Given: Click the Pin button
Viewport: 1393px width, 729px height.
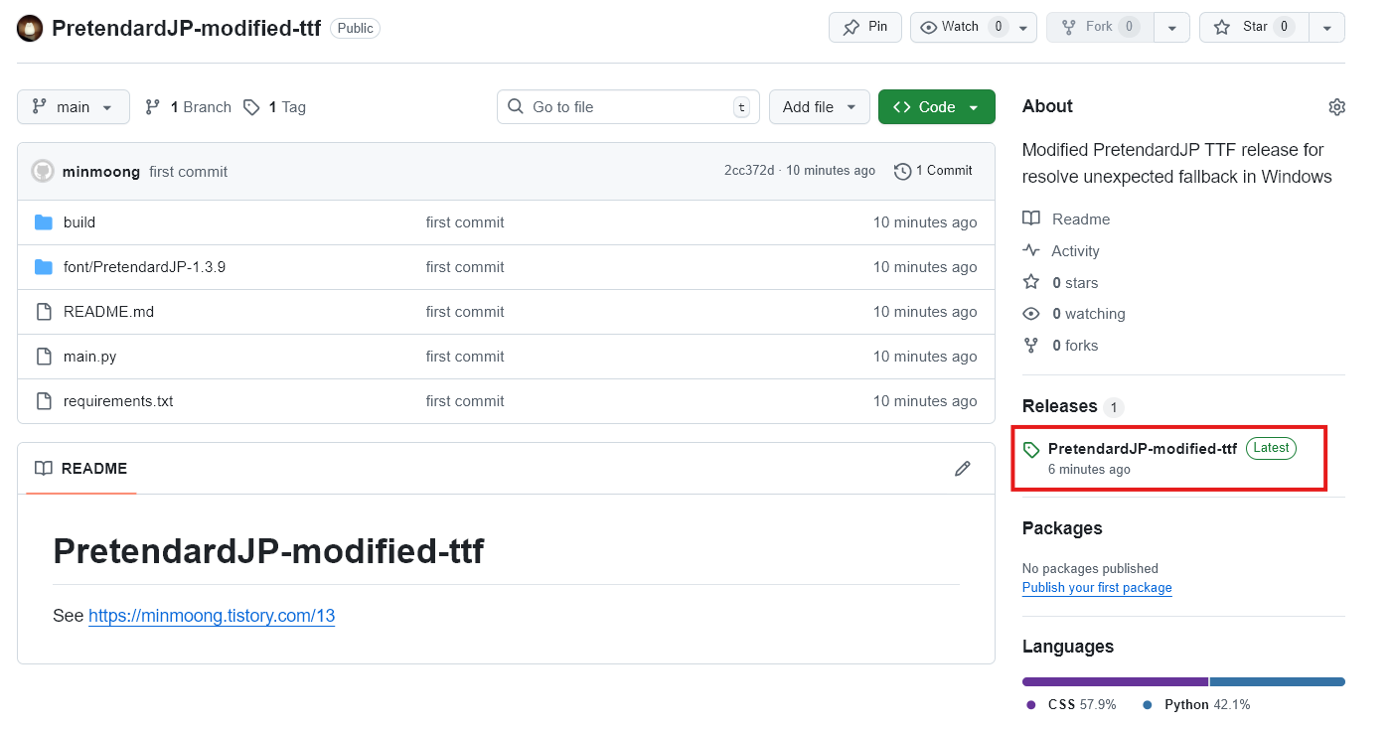Looking at the screenshot, I should pos(865,27).
